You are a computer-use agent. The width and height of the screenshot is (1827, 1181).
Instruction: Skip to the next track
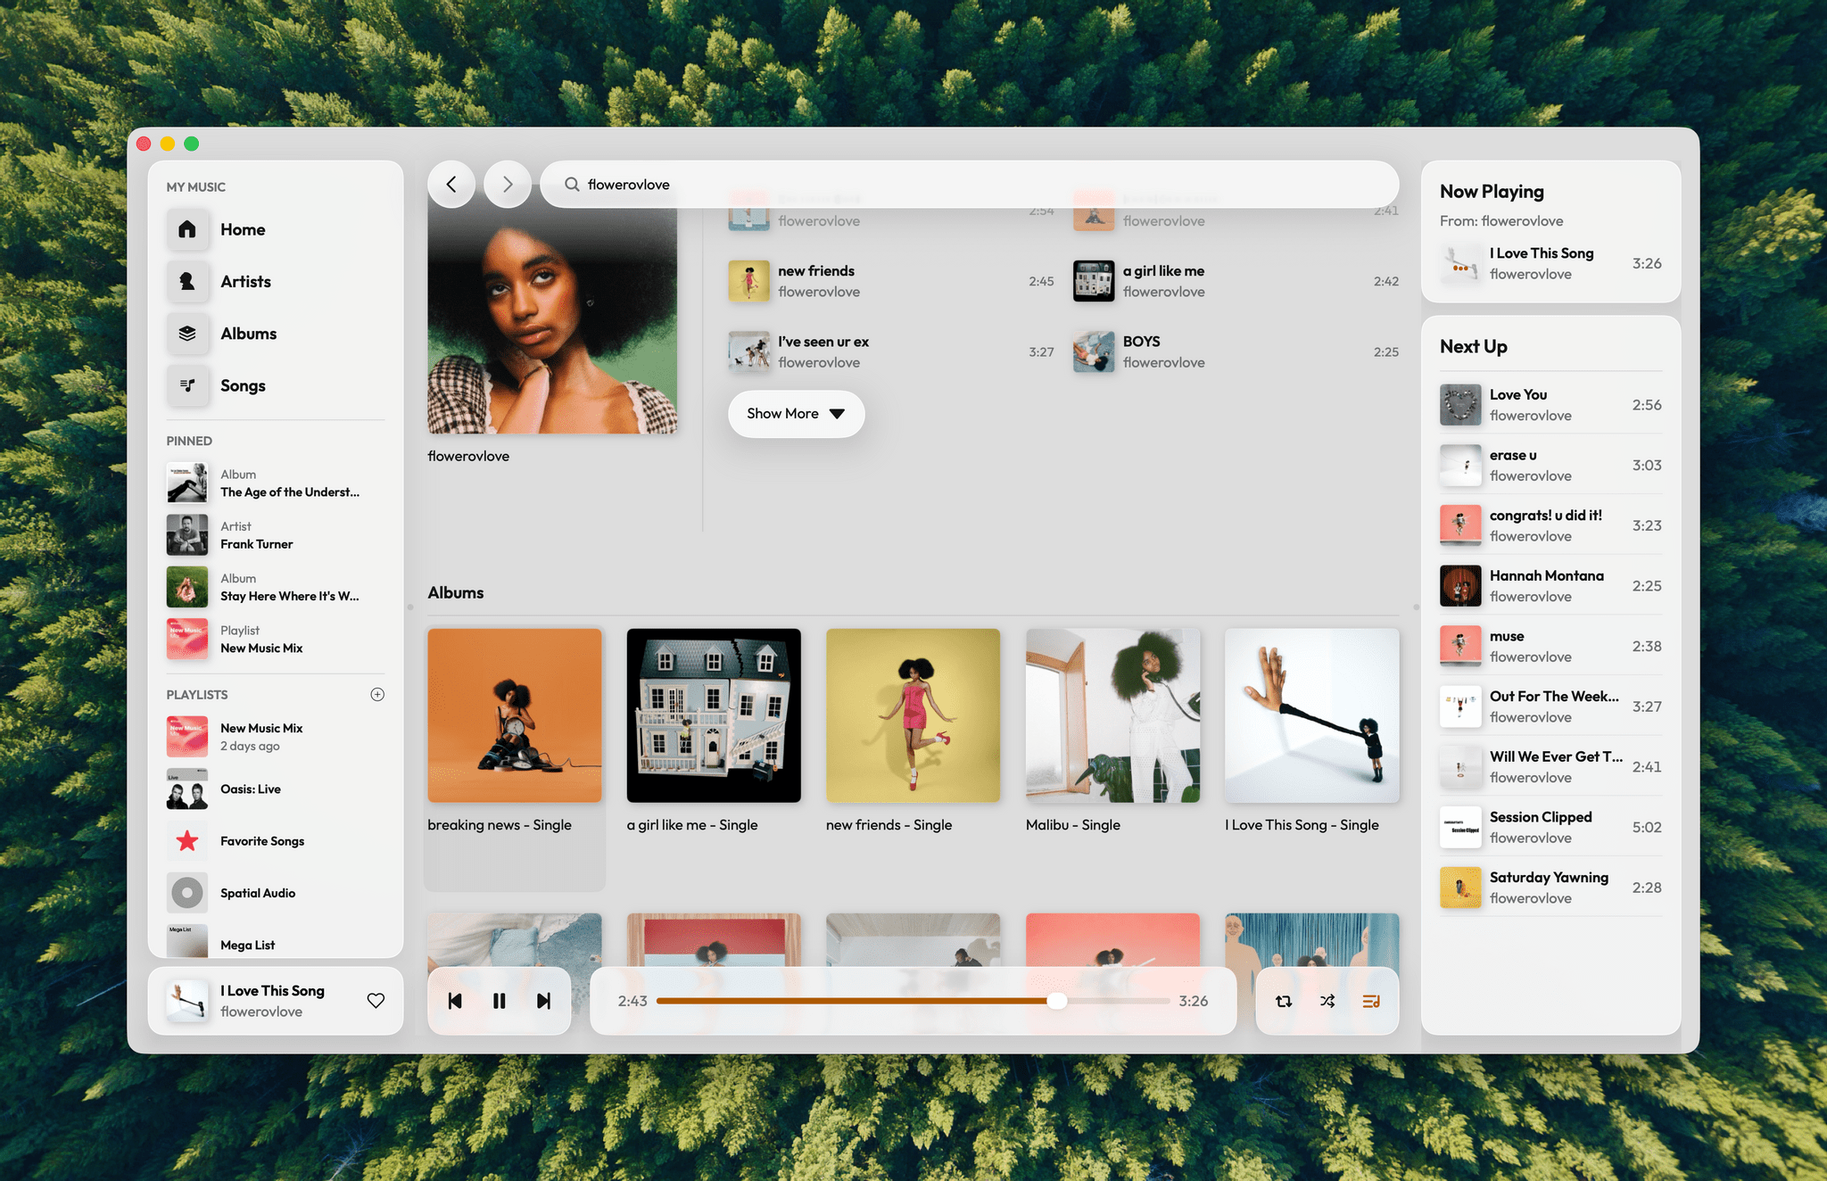point(543,1001)
